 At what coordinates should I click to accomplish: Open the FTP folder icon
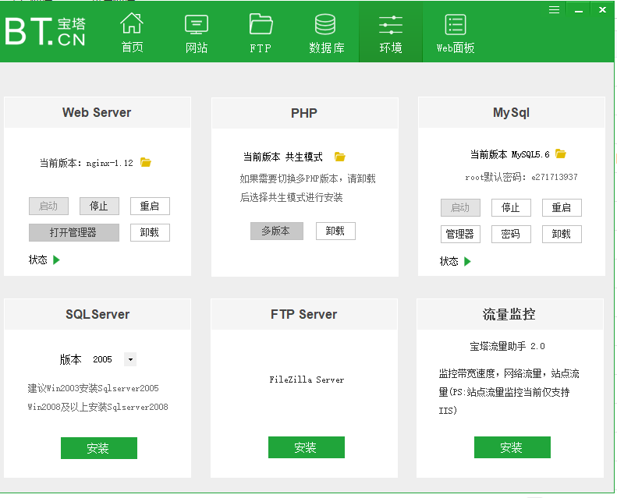click(261, 23)
